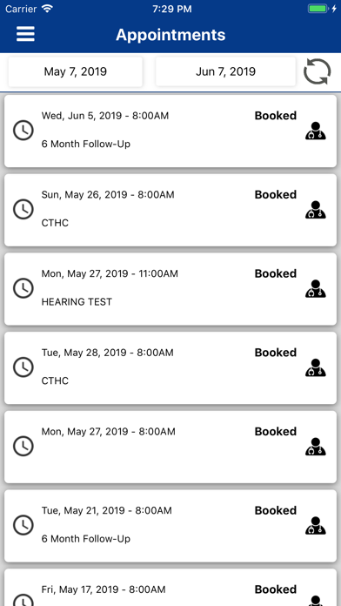341x606 pixels.
Task: Tap doctor icon on Jun 5 appointment
Action: [x=316, y=131]
